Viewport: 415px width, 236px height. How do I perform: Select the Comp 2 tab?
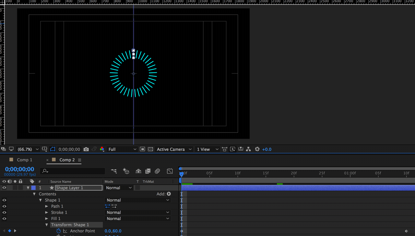click(67, 160)
